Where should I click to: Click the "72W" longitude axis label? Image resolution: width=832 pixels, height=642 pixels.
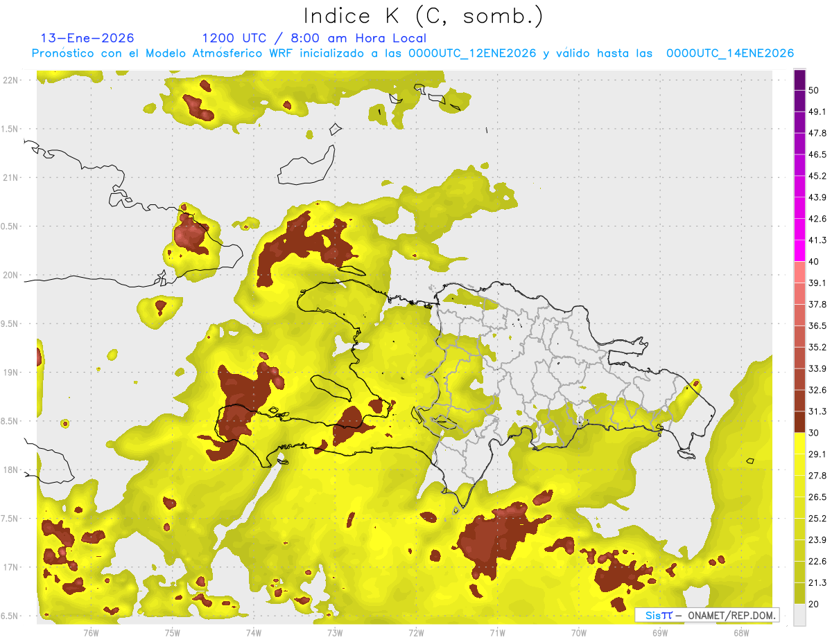tap(416, 633)
